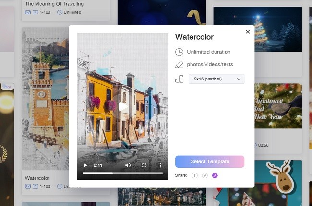Click the small play button in video controls
The height and width of the screenshot is (206, 312).
(85, 165)
